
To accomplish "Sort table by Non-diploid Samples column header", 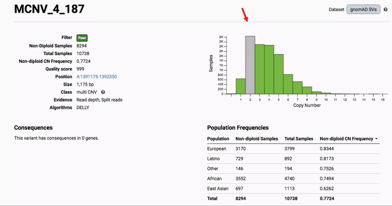I will tap(256, 139).
